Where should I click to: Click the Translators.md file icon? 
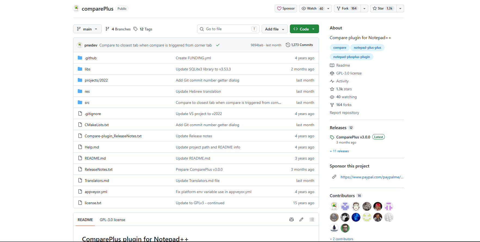(80, 180)
